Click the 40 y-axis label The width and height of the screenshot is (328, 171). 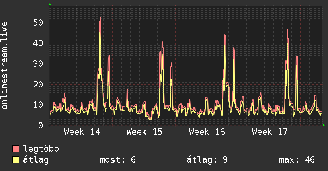[x=38, y=43]
